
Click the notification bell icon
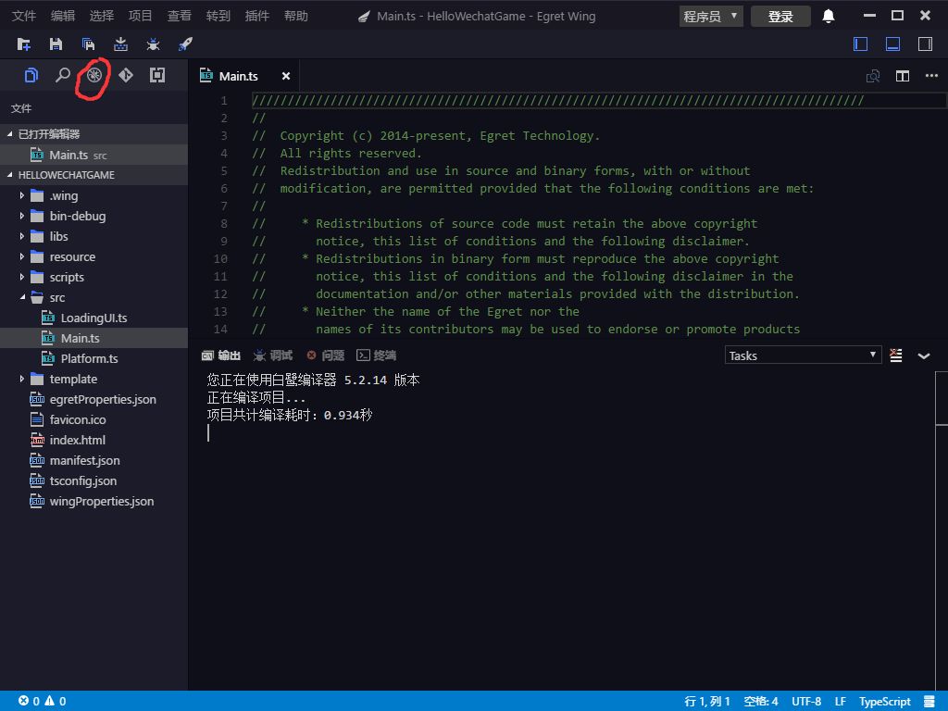[x=829, y=16]
